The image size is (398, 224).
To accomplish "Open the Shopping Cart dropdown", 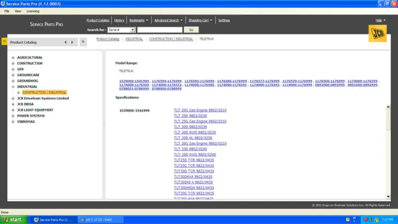I will coord(200,20).
